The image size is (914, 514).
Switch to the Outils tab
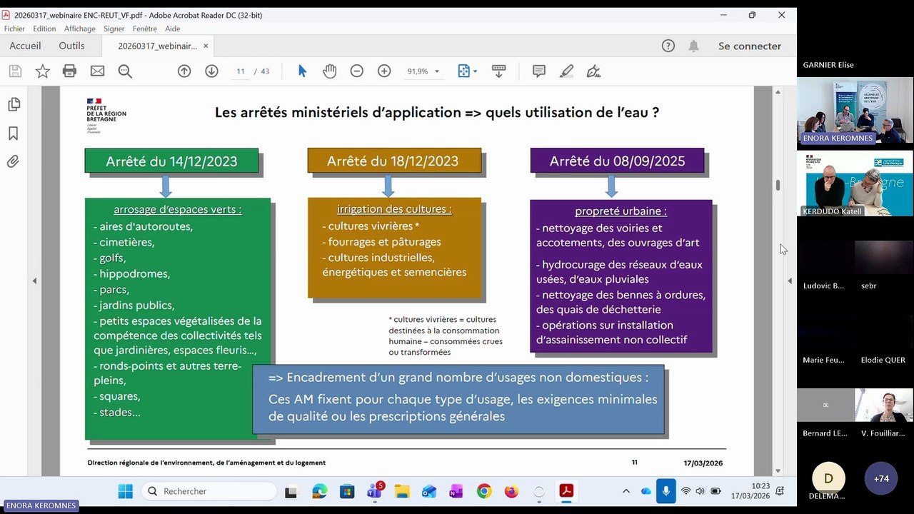(71, 46)
